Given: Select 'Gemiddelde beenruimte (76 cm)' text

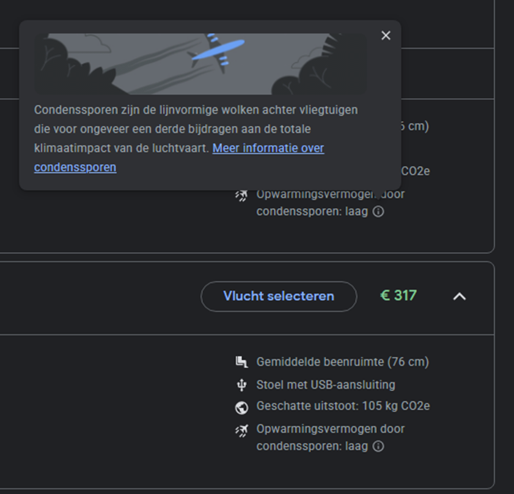Looking at the screenshot, I should (342, 362).
